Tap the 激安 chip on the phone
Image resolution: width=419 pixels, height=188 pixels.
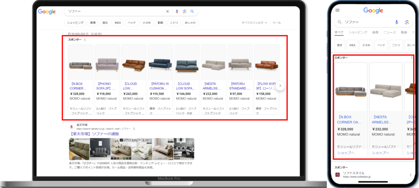point(339,45)
